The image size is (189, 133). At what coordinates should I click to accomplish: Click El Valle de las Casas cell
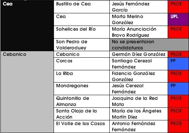pyautogui.click(x=81, y=127)
